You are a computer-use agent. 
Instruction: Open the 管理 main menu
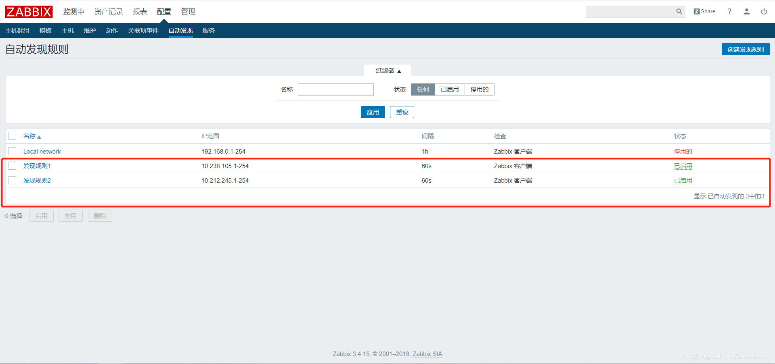188,12
